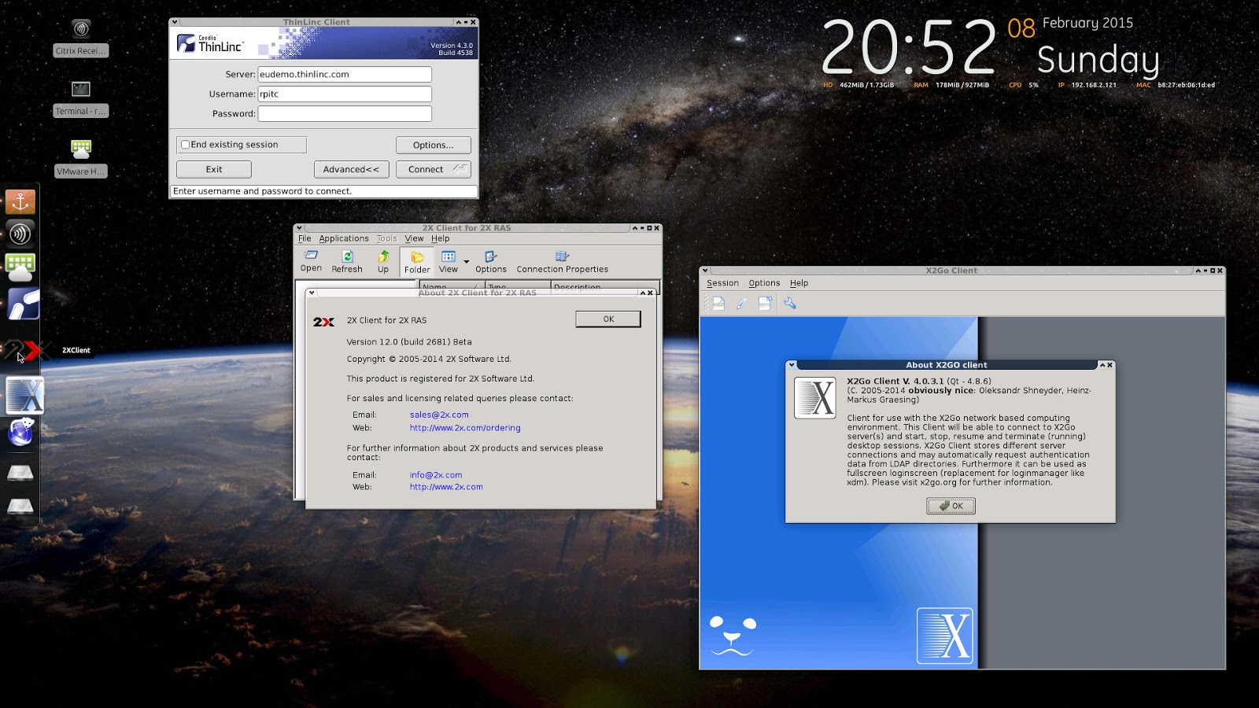Click the ThinLinc logo banner

[x=323, y=43]
